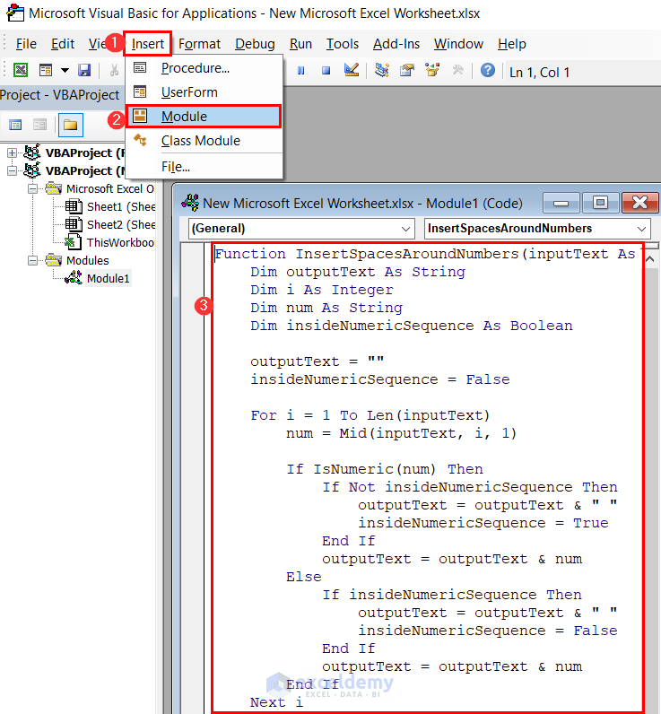The image size is (661, 714).
Task: Click the code window title bar icon
Action: pos(190,203)
